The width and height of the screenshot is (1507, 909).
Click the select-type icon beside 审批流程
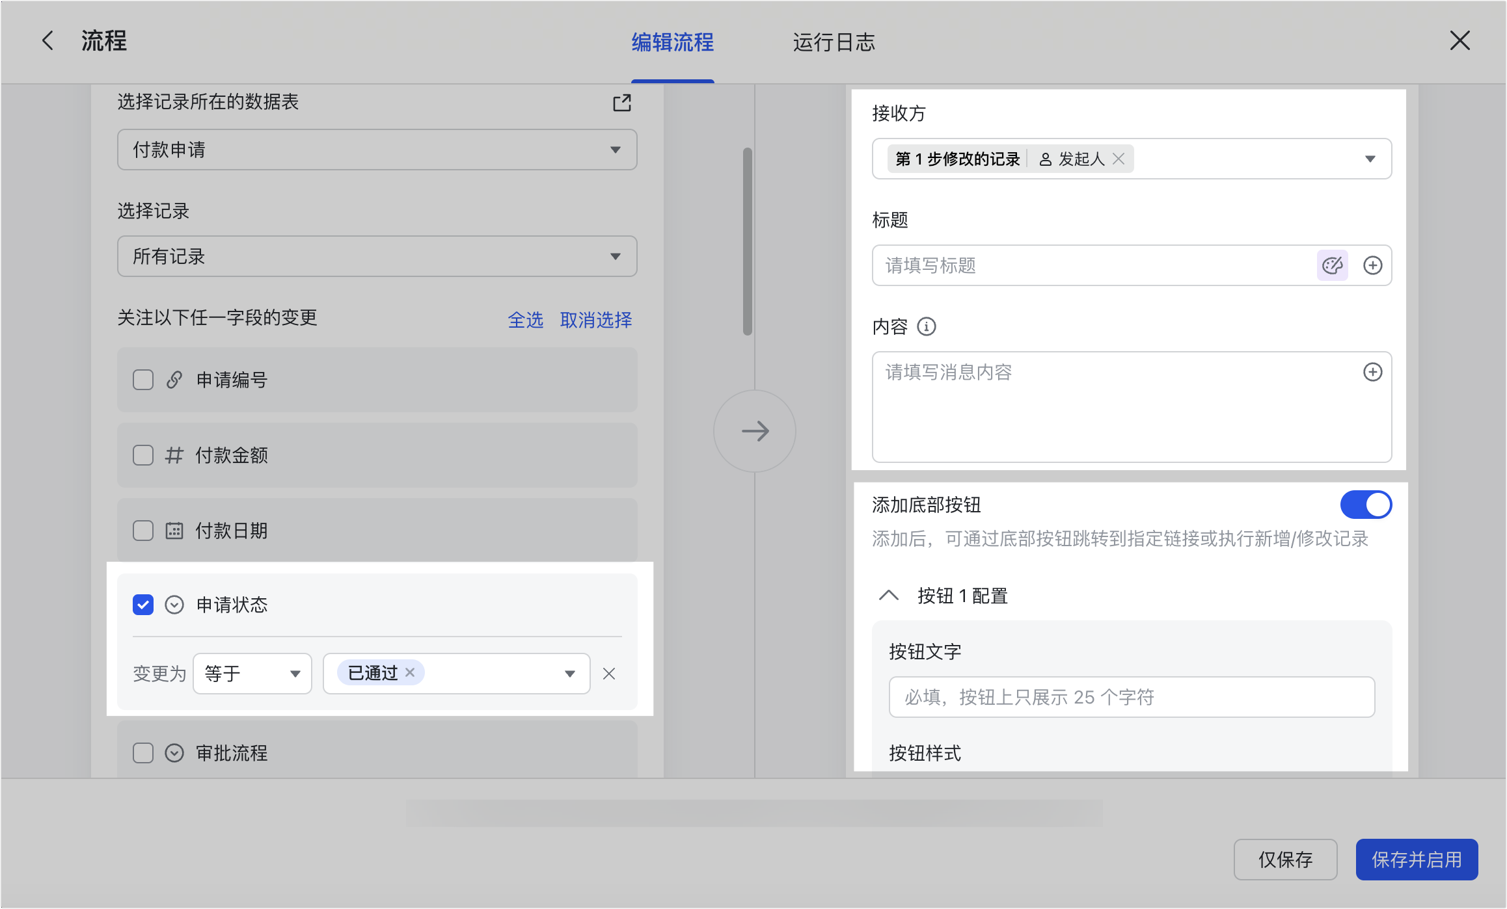174,753
